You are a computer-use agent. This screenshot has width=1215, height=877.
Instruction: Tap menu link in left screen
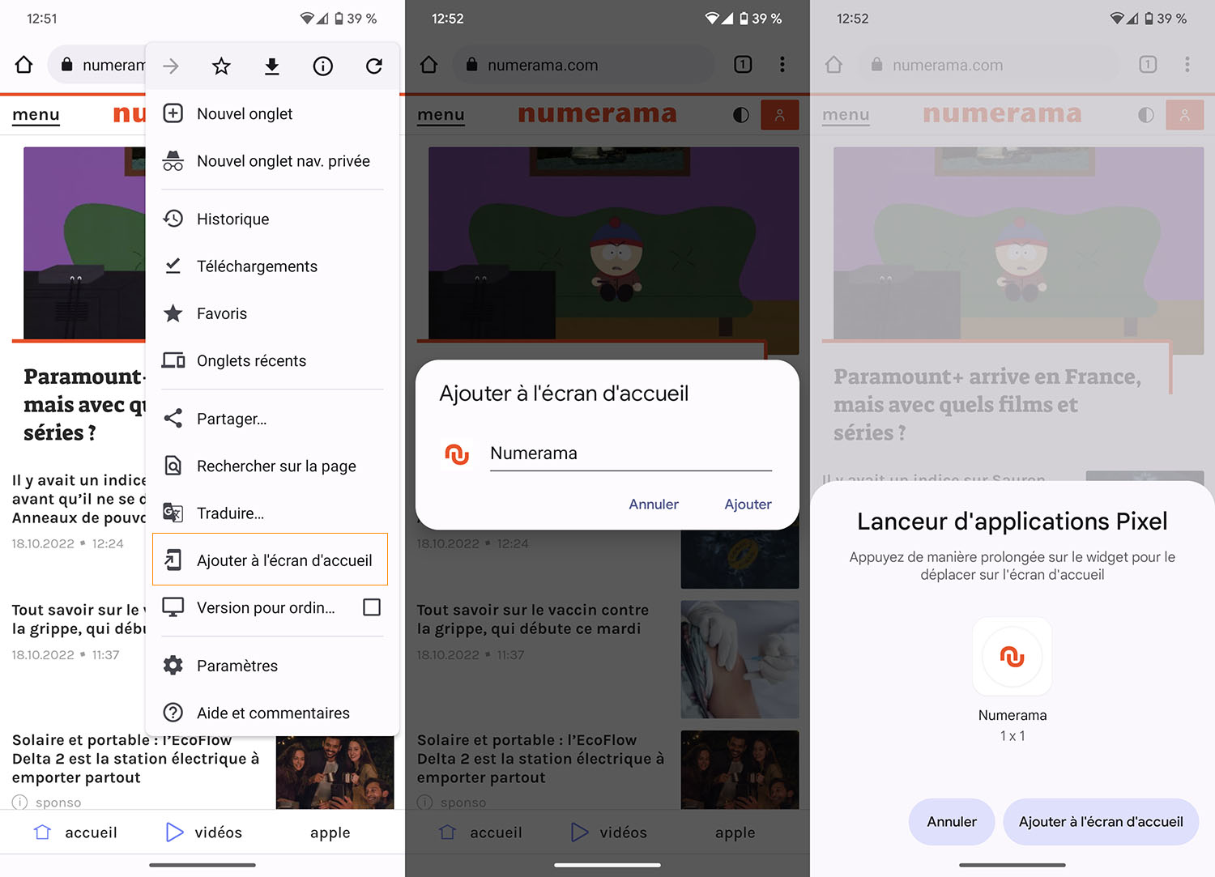pos(36,115)
